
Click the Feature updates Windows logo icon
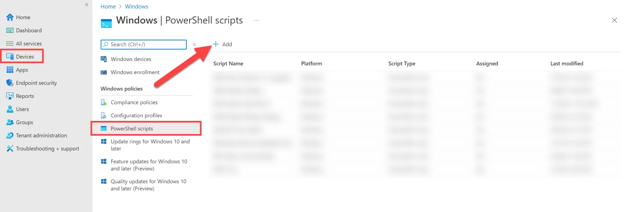104,161
